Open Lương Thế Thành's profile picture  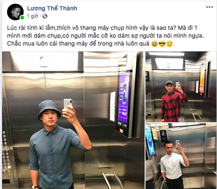15,12
